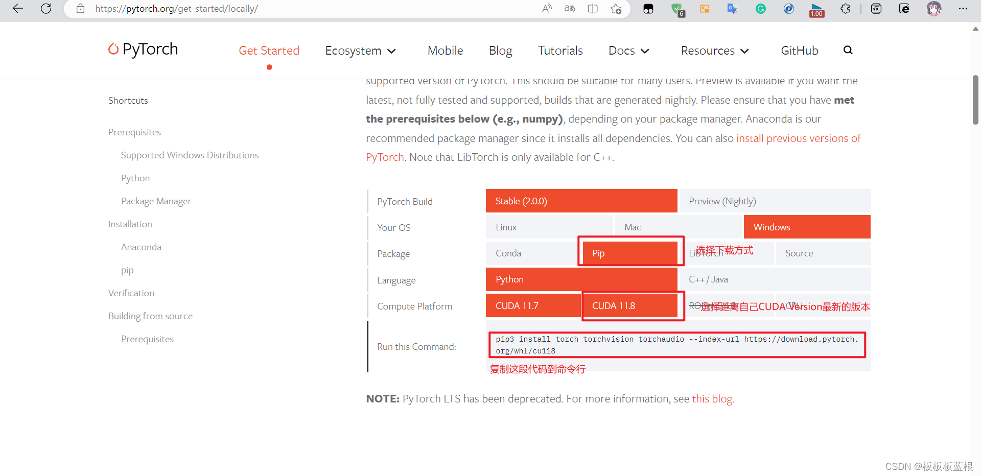Open the this blog link

(x=712, y=399)
